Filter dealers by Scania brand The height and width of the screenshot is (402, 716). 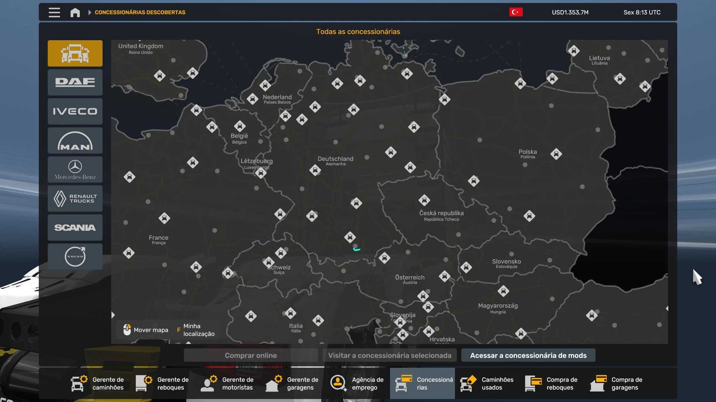click(75, 227)
